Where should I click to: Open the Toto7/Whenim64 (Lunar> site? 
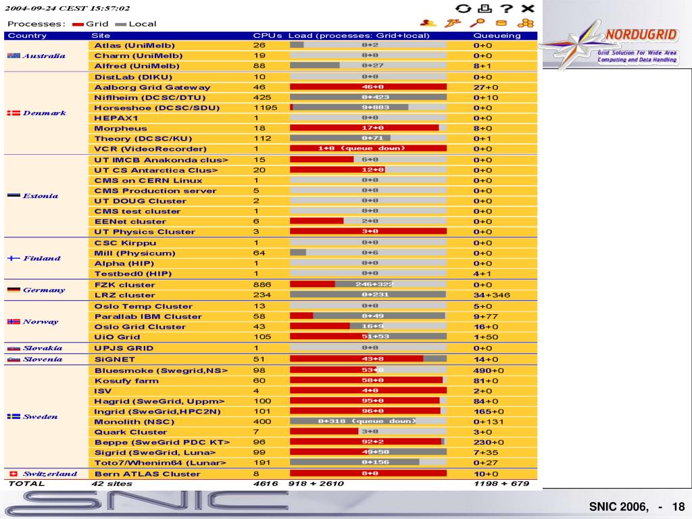tap(160, 462)
